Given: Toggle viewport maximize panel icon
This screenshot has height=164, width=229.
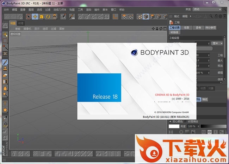Looking at the screenshot, I should point(165,29).
